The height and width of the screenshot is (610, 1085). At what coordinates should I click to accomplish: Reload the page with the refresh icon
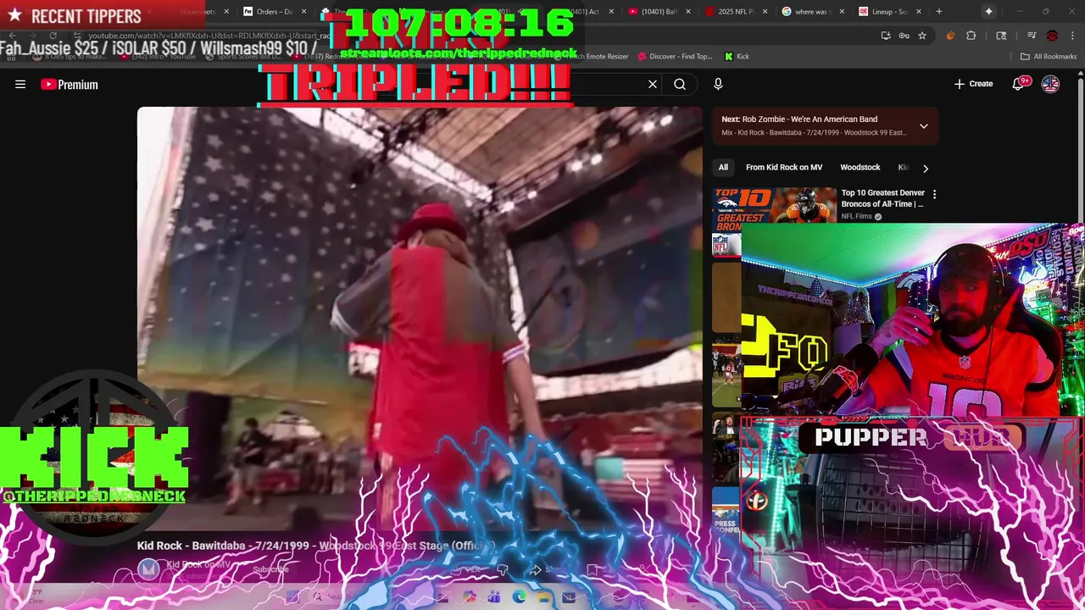[x=53, y=36]
